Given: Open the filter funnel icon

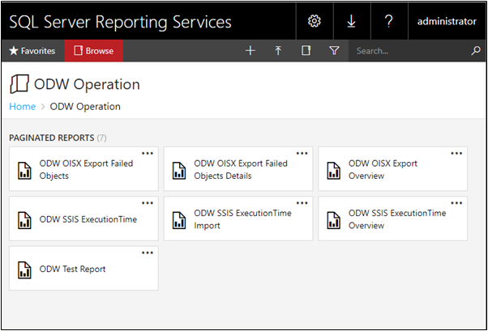Looking at the screenshot, I should pyautogui.click(x=334, y=50).
